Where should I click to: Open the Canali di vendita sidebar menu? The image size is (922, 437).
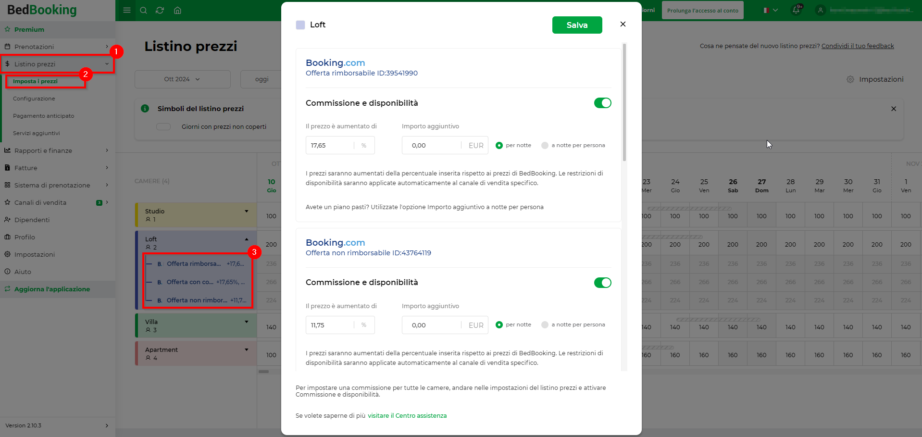tap(58, 202)
